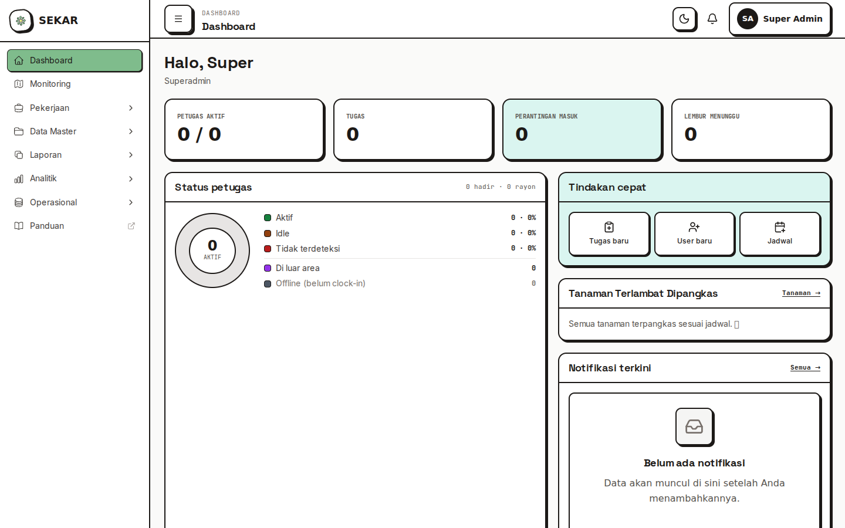Toggle the sidebar with hamburger menu button
Viewport: 845px width, 528px height.
(x=178, y=19)
